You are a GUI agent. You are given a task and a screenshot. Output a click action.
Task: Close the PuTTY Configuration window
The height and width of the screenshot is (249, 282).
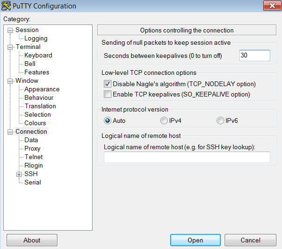(272, 6)
